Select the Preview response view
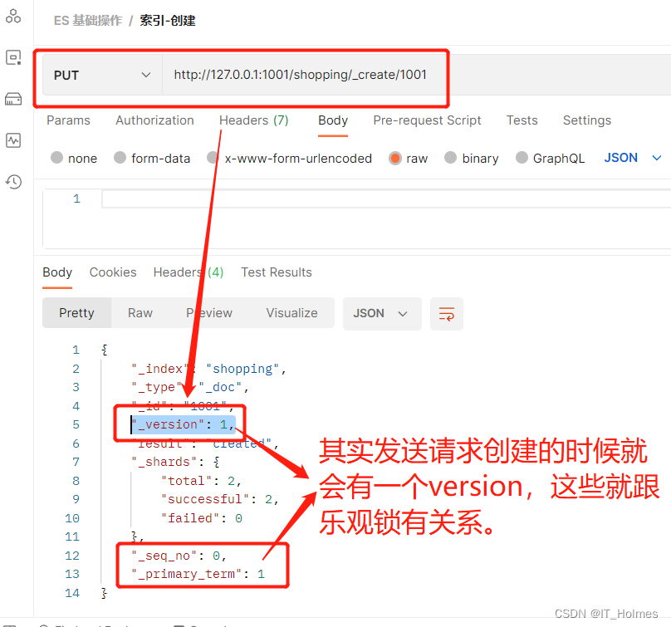The width and height of the screenshot is (671, 627). pyautogui.click(x=209, y=313)
